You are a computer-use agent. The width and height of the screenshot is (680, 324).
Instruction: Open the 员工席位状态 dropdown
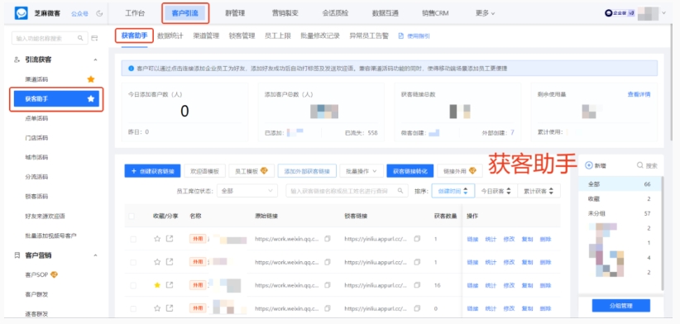(x=247, y=191)
